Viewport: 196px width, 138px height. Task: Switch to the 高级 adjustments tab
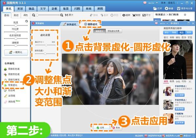16,15
